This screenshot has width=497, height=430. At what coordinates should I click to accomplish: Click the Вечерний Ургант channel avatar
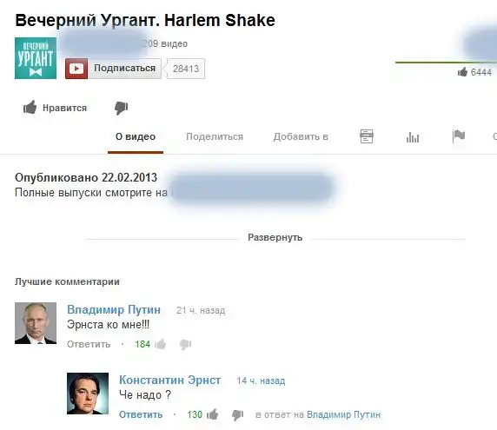coord(36,58)
